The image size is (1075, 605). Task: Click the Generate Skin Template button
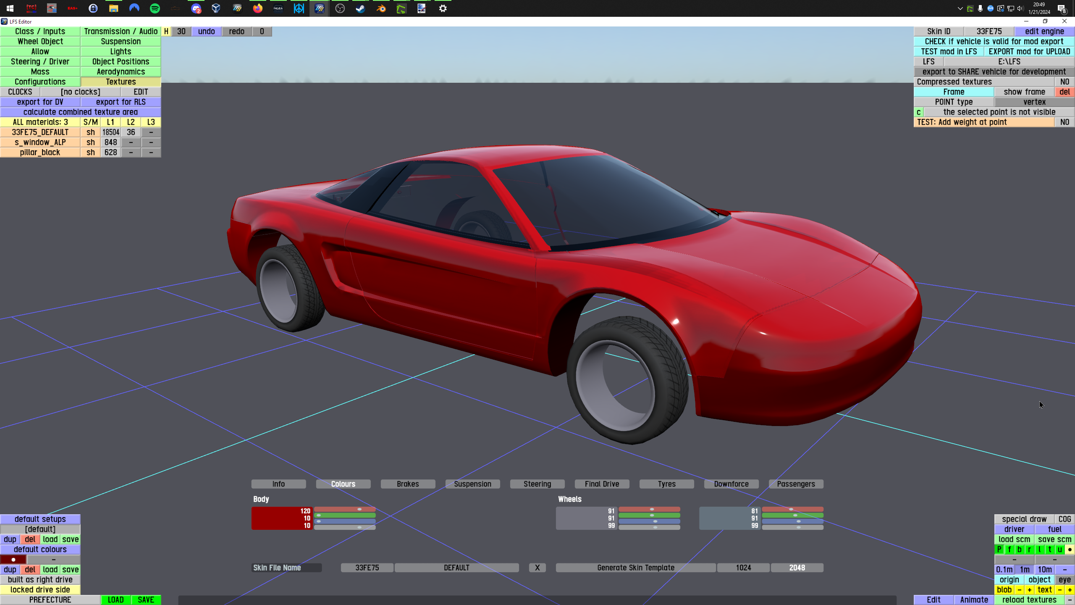[635, 568]
